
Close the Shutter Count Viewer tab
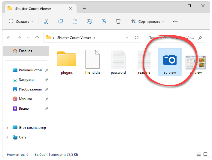coord(71,8)
